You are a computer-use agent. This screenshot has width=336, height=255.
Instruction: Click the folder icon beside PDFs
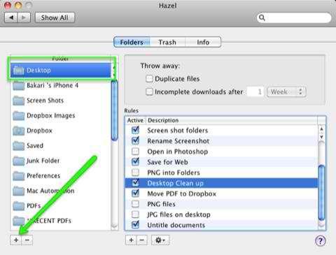(19, 206)
